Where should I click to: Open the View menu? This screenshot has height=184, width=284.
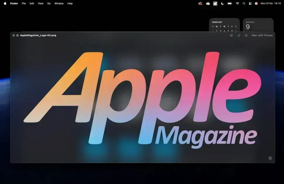click(41, 4)
